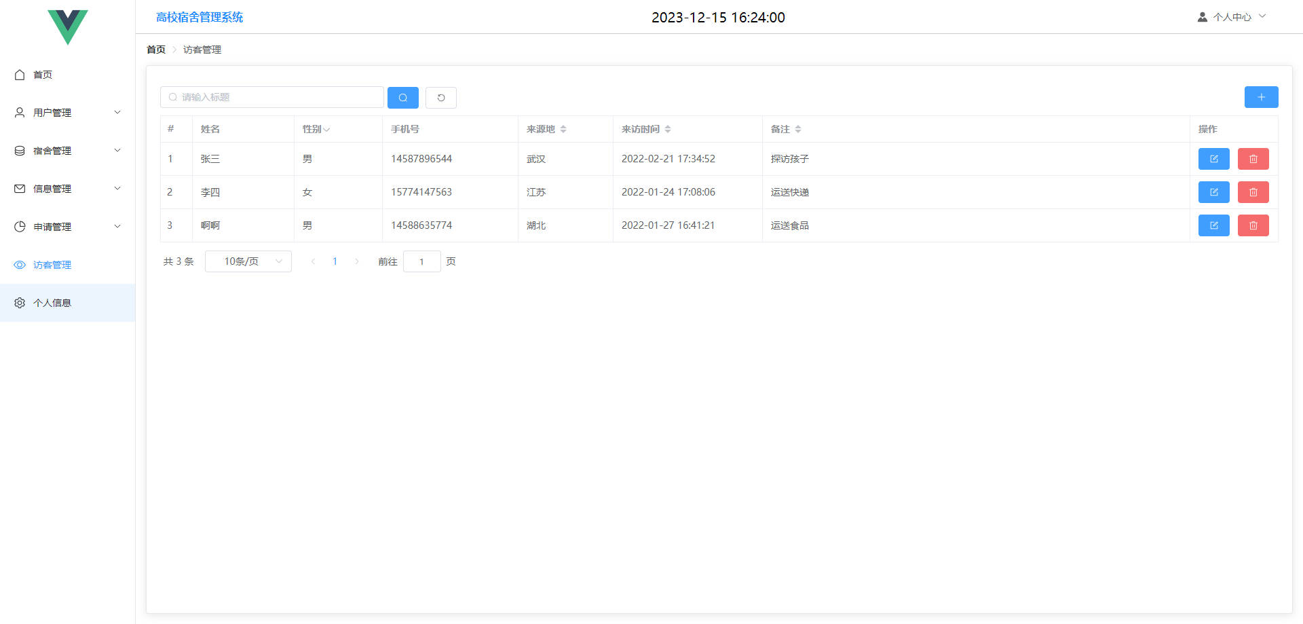Click the envelope icon for 信息管理
The height and width of the screenshot is (624, 1303).
click(x=20, y=189)
